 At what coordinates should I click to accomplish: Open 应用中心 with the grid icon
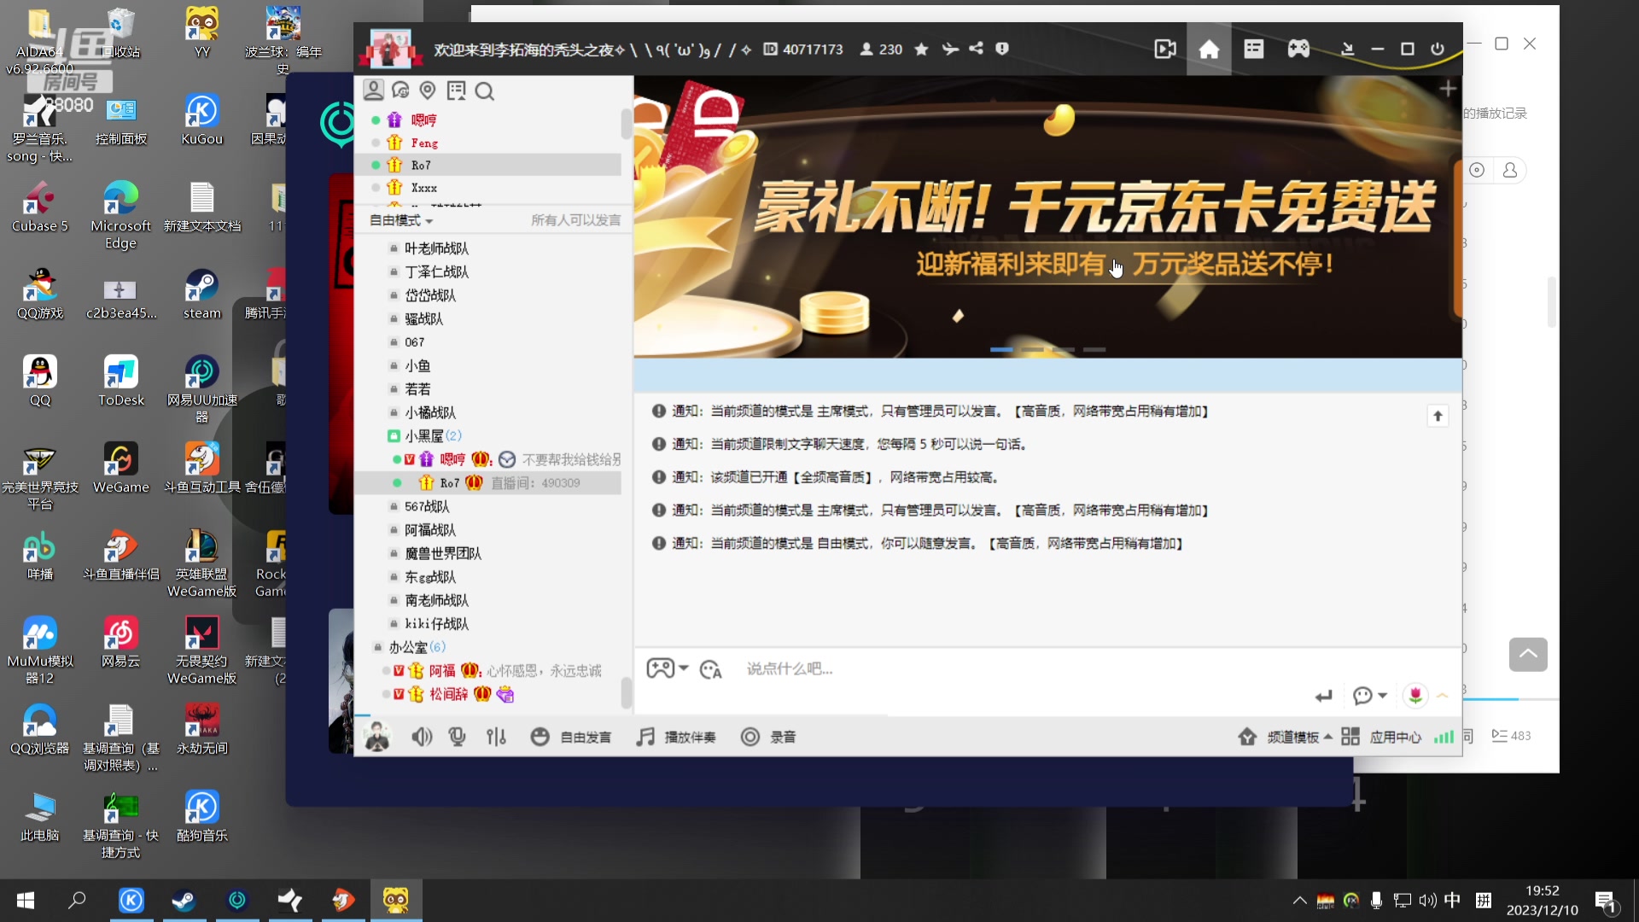pos(1351,736)
